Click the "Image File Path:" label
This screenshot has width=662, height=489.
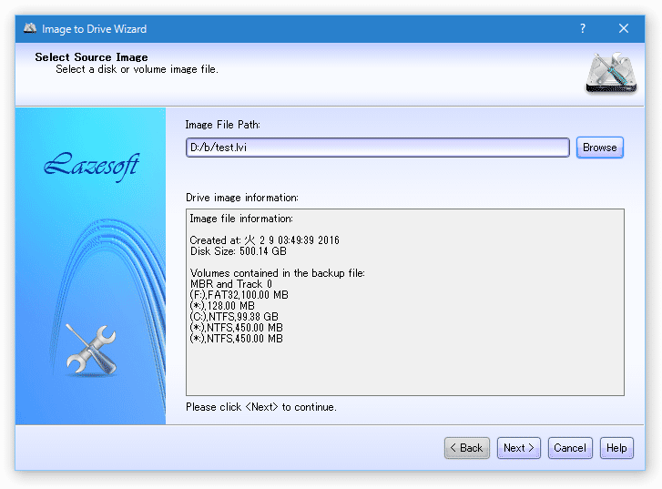pos(222,125)
